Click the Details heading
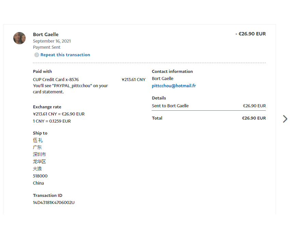 pyautogui.click(x=159, y=98)
